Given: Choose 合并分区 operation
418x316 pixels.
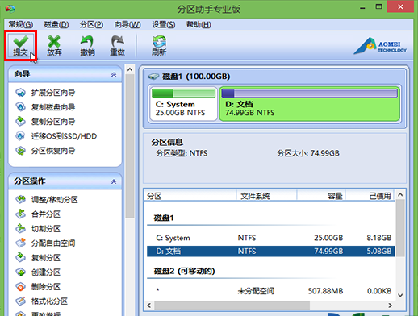Looking at the screenshot, I should (38, 214).
